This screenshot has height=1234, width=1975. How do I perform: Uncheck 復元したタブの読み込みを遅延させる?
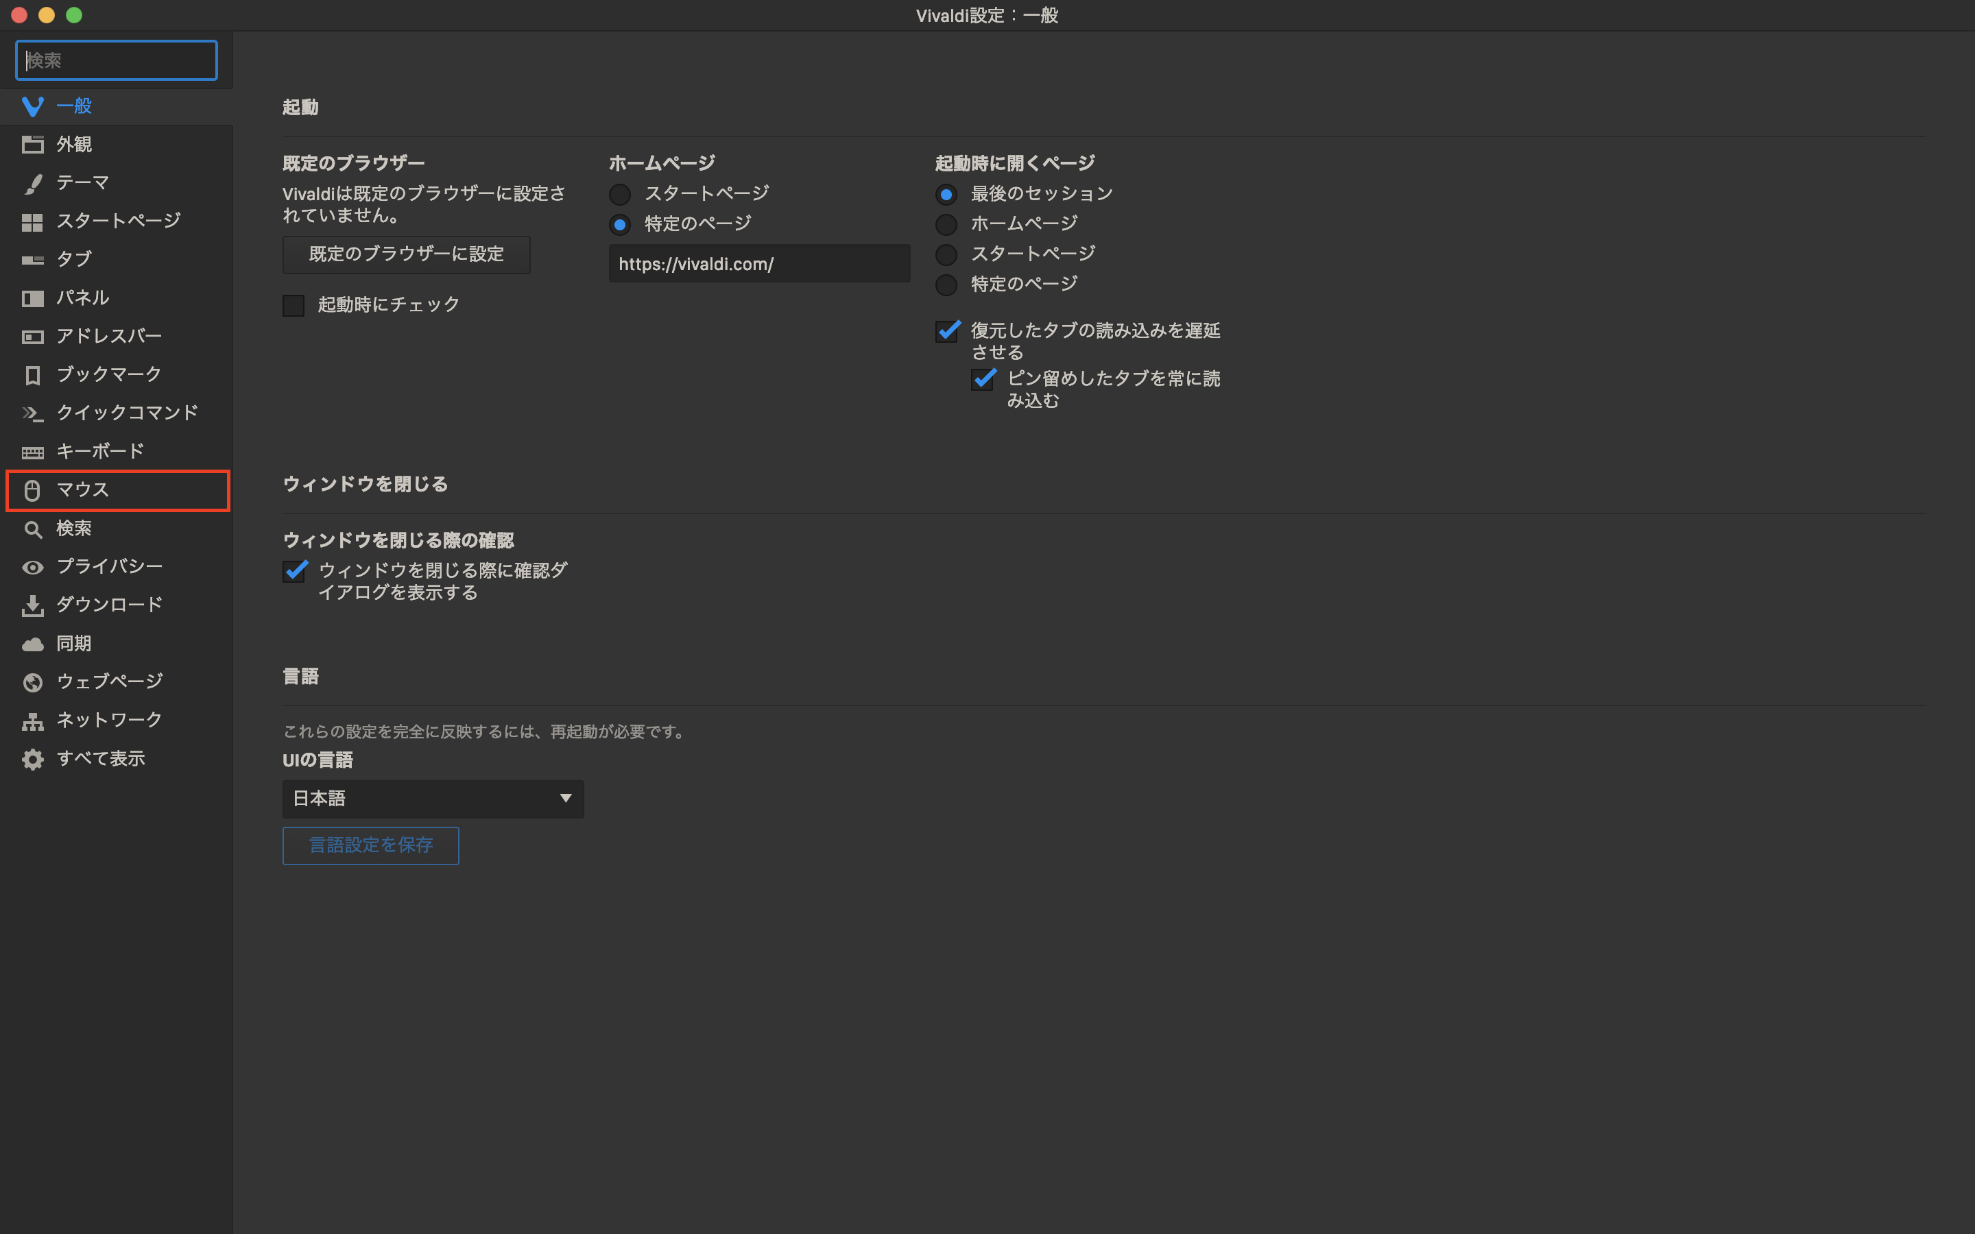[946, 330]
